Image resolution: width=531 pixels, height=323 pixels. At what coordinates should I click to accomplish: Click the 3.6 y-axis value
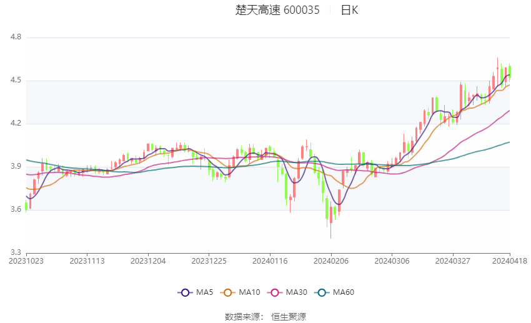coord(16,209)
